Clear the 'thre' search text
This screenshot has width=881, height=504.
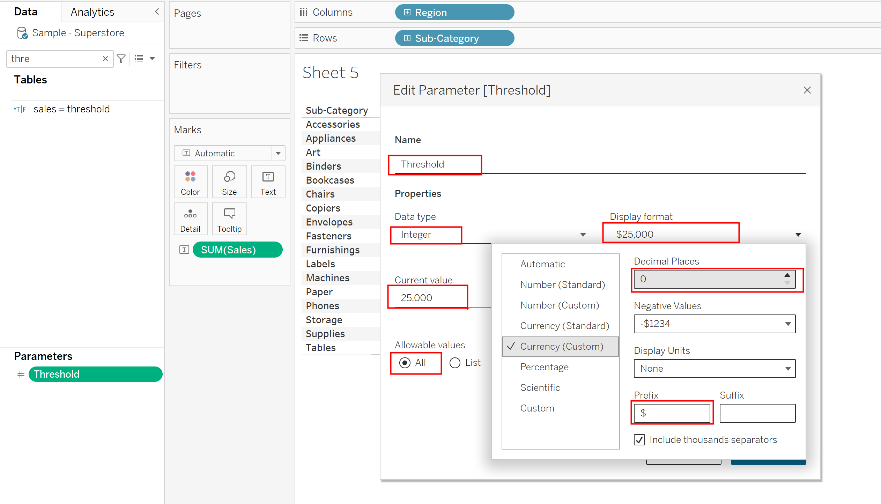pos(105,59)
